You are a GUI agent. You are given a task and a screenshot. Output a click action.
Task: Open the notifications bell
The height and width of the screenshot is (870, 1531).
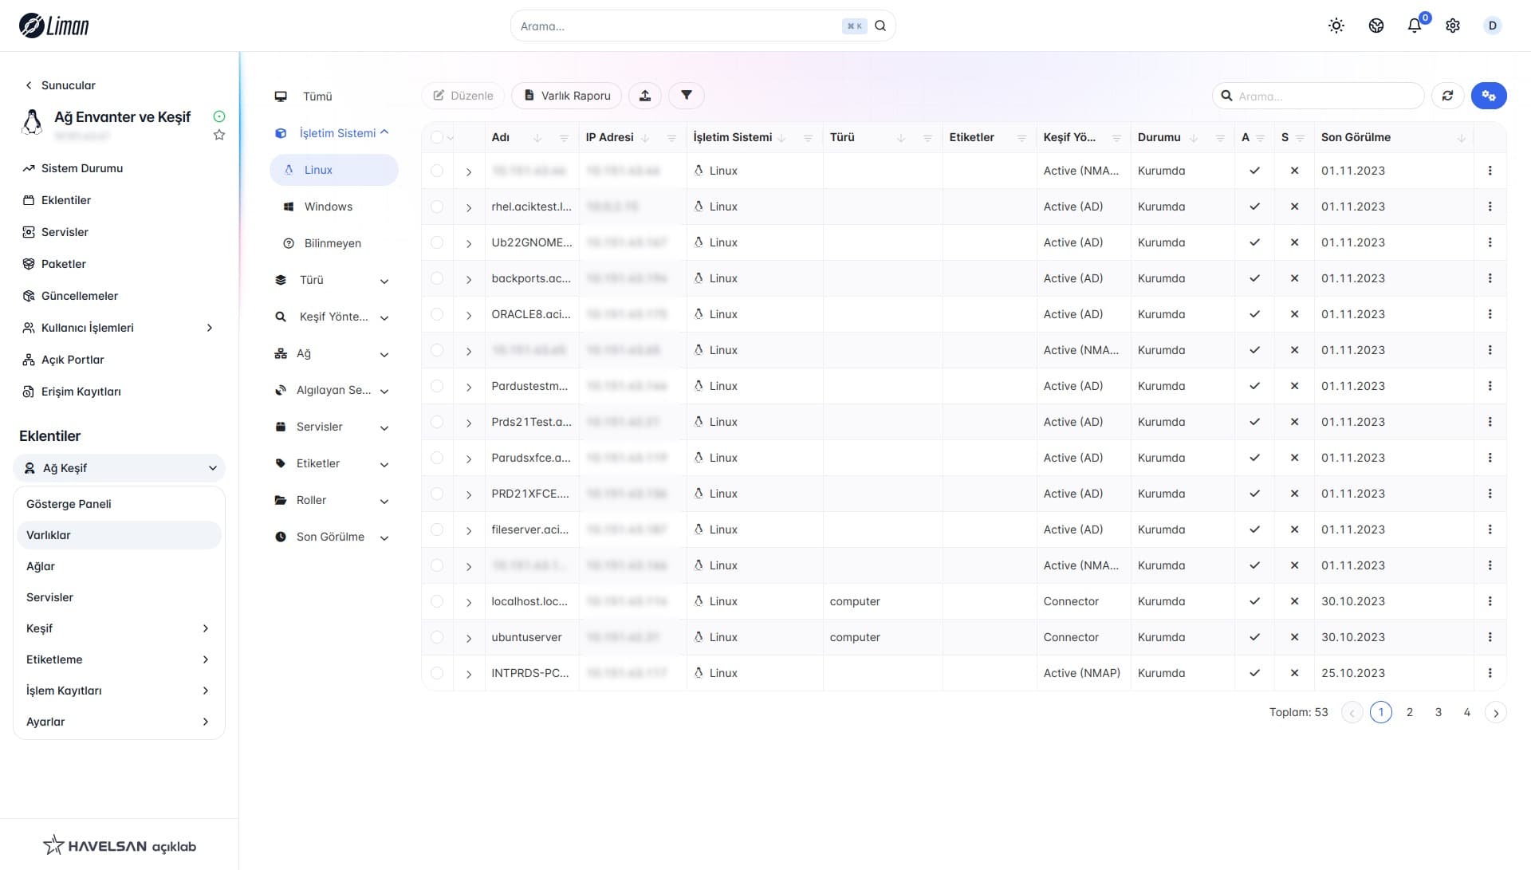pyautogui.click(x=1415, y=26)
